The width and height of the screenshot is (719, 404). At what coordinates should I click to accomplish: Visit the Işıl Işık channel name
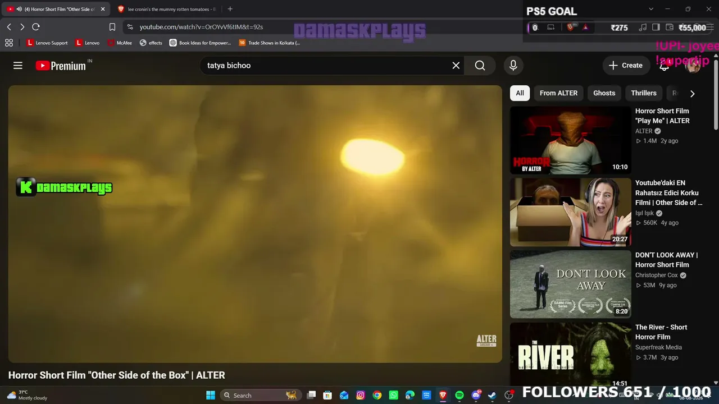[x=644, y=213]
